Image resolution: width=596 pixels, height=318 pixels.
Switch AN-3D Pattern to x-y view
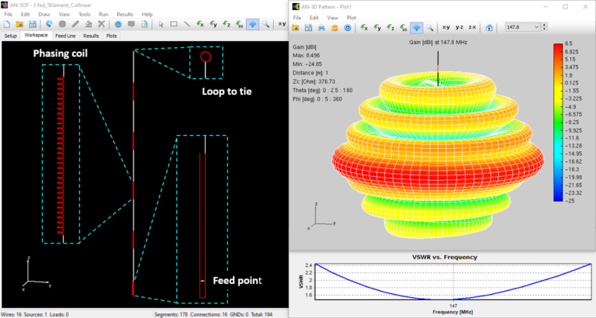[446, 27]
